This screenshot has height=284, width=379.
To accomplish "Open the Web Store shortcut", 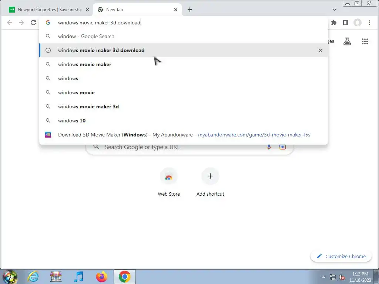I will [x=169, y=182].
